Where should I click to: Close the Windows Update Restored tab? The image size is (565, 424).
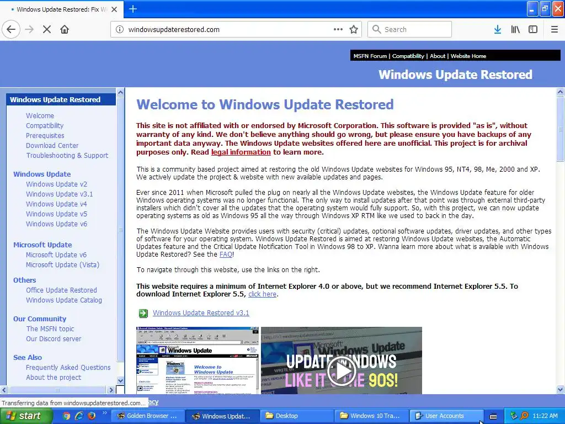point(114,9)
